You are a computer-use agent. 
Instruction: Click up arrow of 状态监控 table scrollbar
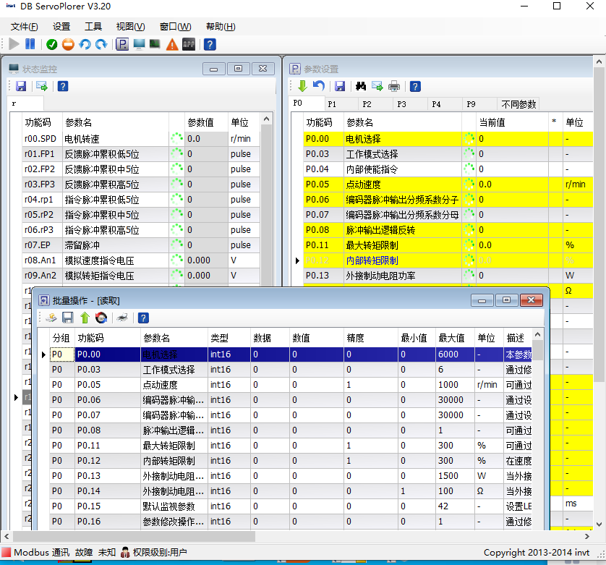coord(266,119)
